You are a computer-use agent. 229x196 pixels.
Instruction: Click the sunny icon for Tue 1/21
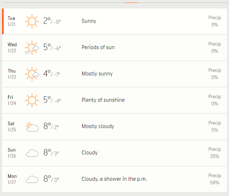(32, 21)
